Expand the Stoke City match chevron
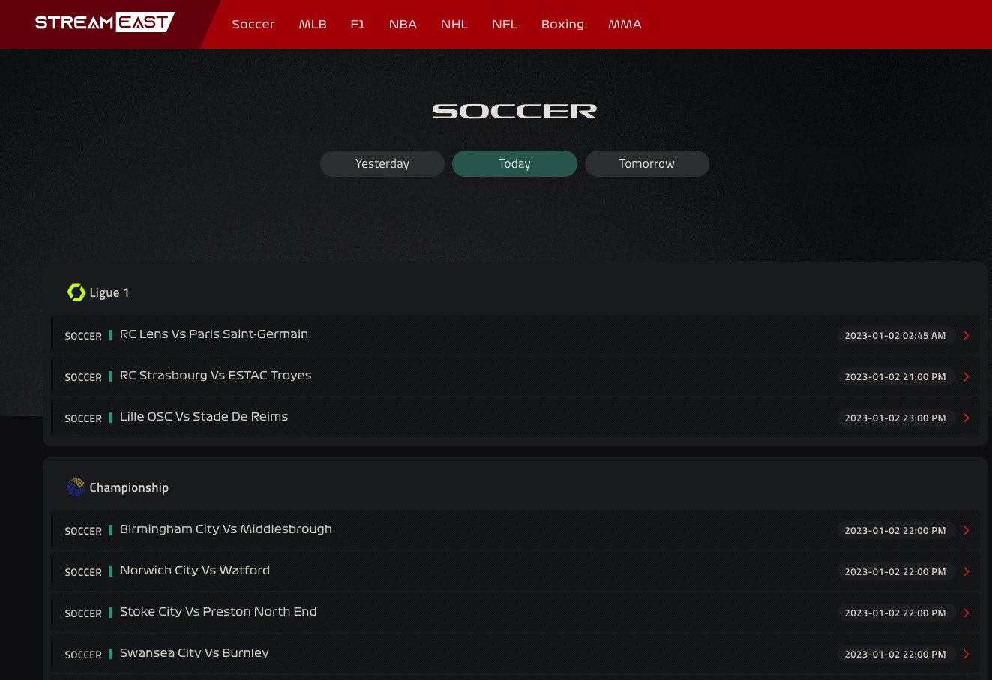The image size is (992, 680). [x=966, y=613]
